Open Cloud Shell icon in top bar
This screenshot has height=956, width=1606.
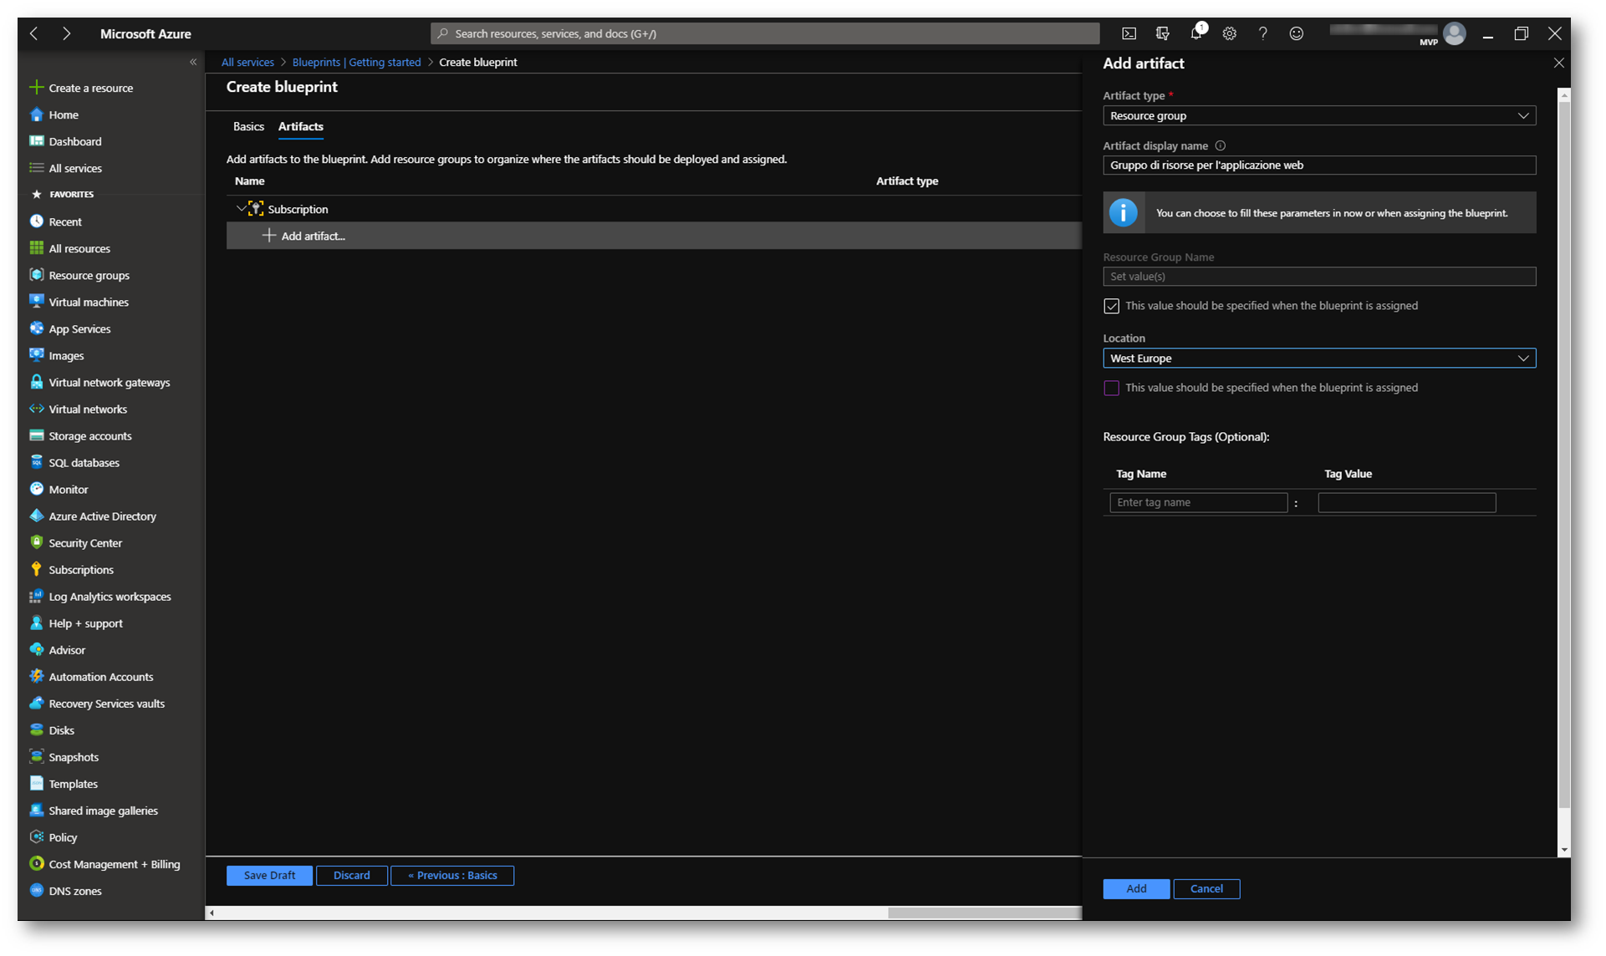(x=1129, y=33)
